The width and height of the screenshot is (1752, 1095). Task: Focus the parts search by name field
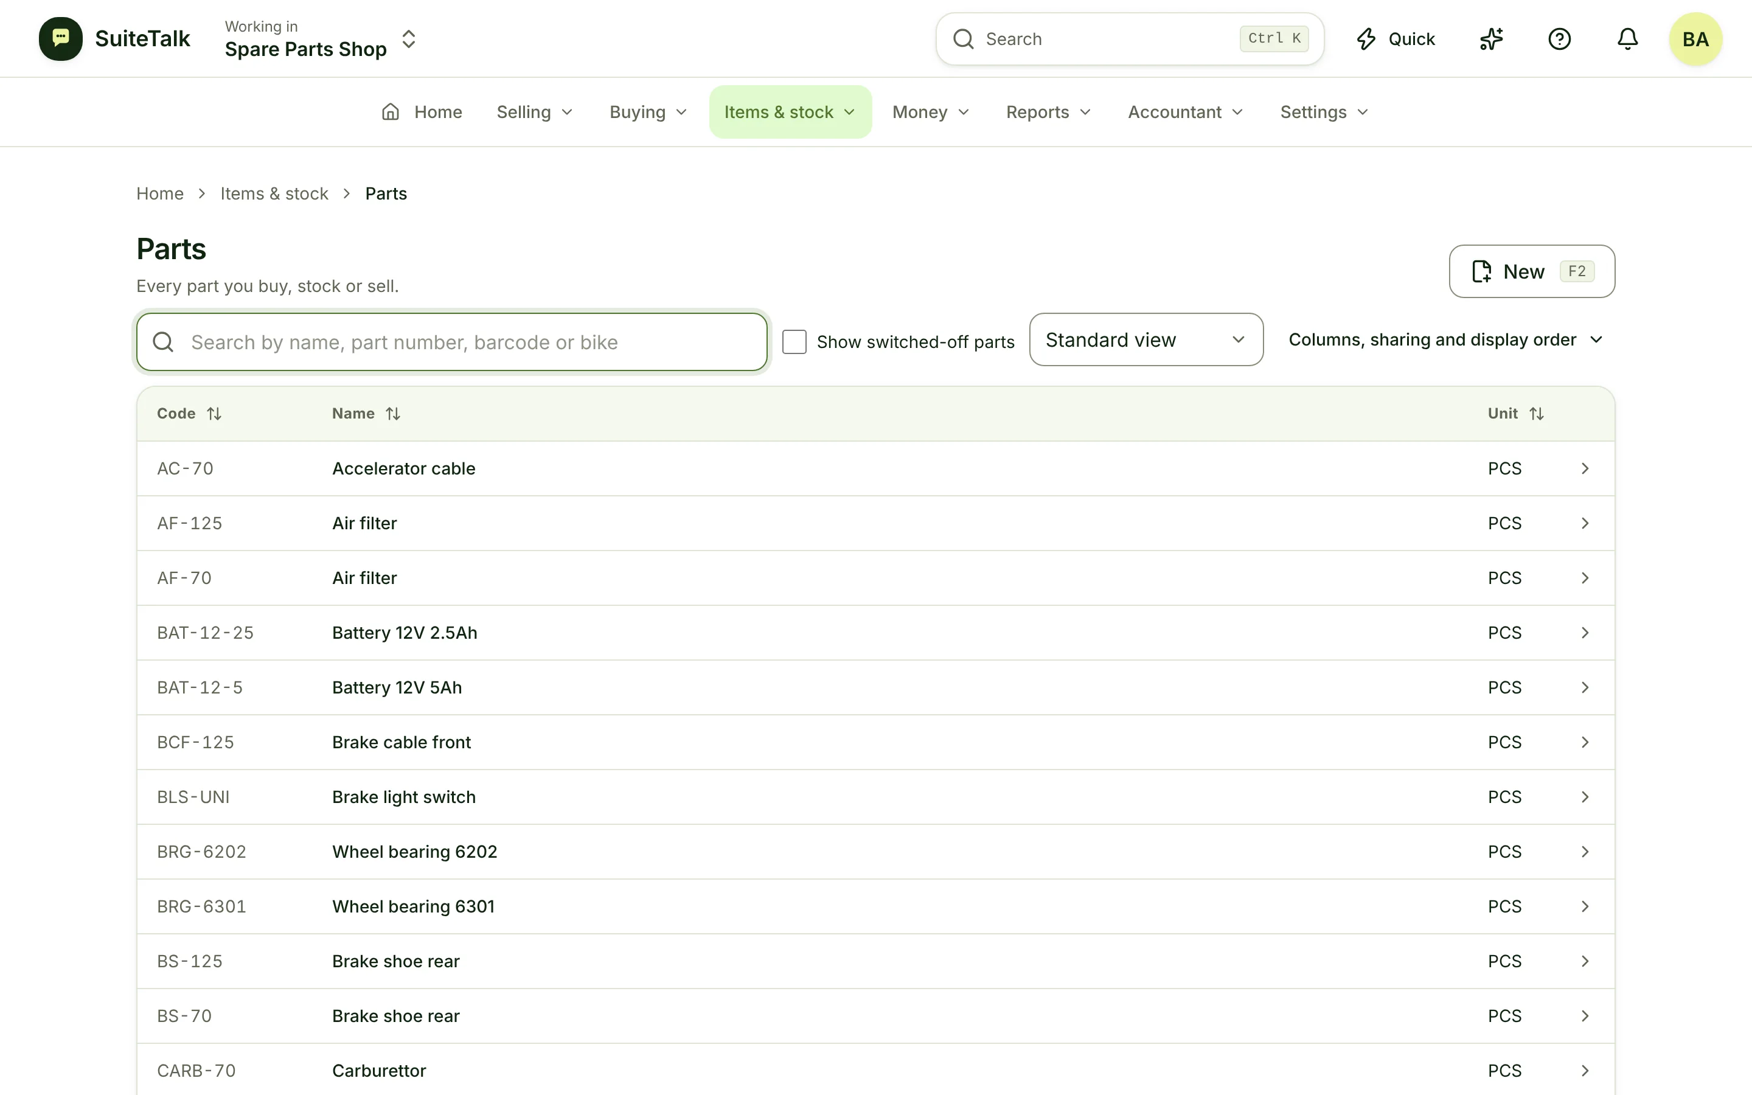tap(452, 342)
